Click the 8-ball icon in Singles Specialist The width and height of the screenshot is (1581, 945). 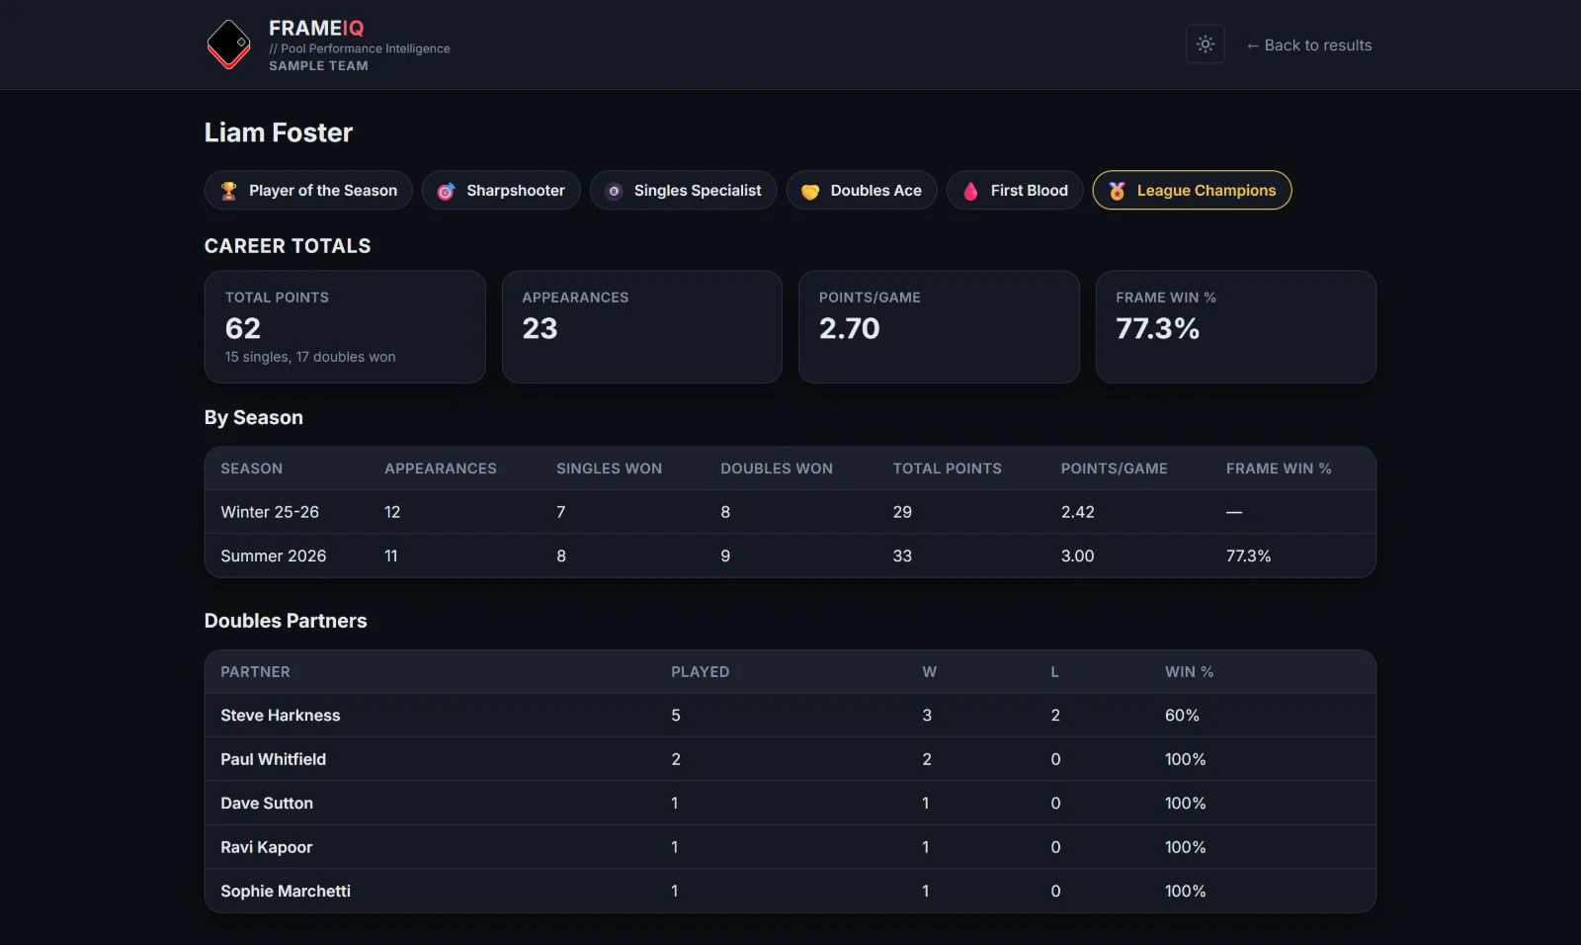click(614, 191)
